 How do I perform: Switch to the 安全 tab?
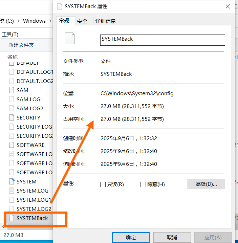click(x=82, y=21)
